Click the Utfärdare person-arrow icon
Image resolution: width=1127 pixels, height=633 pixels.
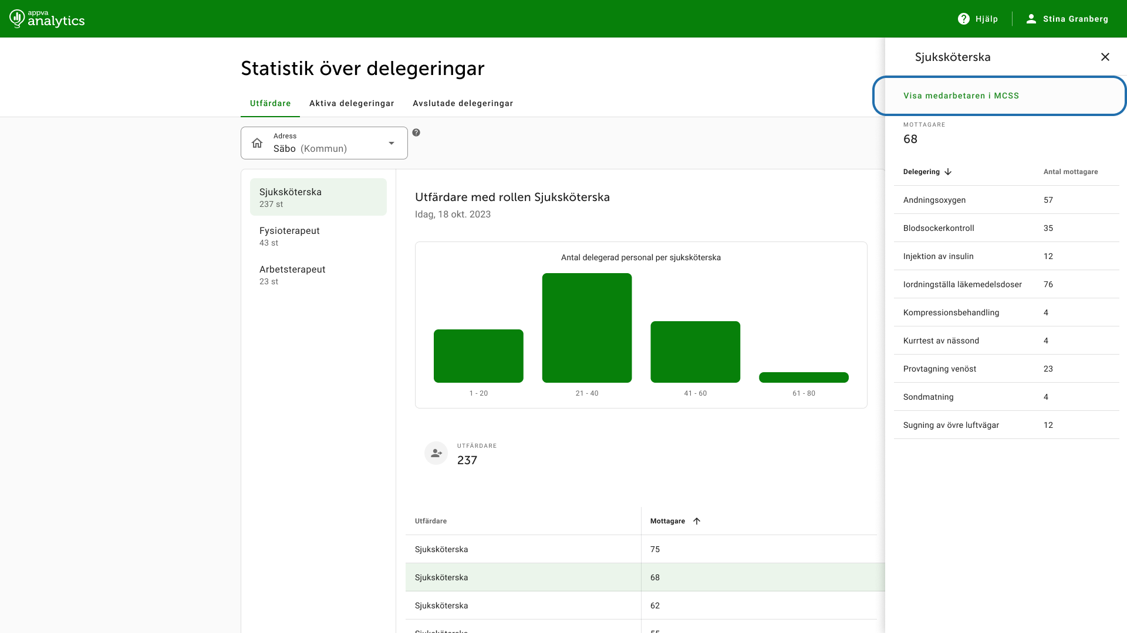[436, 453]
